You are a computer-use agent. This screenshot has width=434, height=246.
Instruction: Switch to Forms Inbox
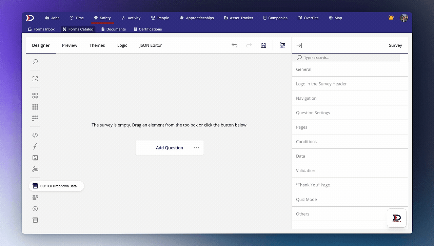(41, 29)
